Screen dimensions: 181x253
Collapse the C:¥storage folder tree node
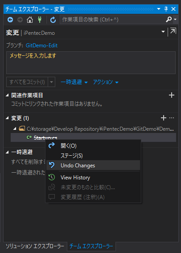(15, 129)
